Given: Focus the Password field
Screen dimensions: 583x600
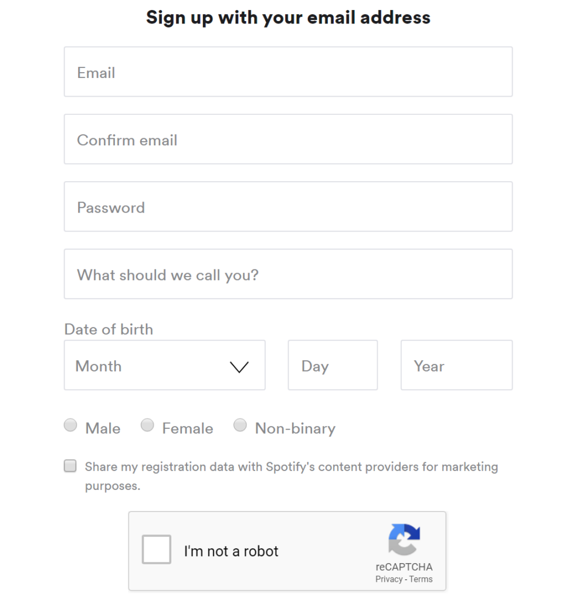Looking at the screenshot, I should click(x=288, y=207).
